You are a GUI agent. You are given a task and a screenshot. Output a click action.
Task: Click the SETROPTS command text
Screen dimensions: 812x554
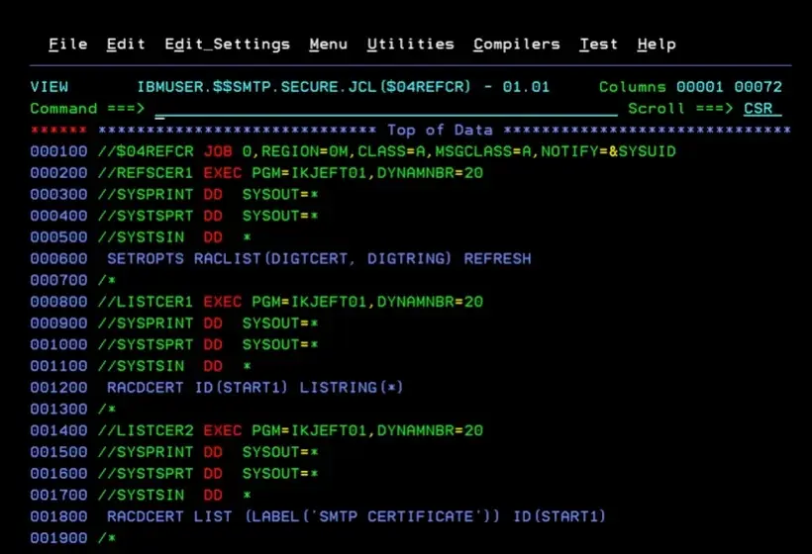146,258
